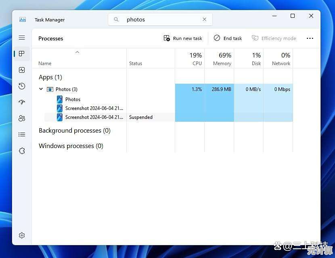Open the three-dot more options menu

(310, 38)
